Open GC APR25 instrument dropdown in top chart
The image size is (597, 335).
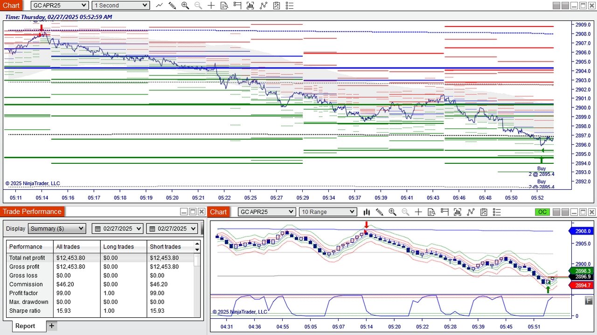click(x=60, y=6)
